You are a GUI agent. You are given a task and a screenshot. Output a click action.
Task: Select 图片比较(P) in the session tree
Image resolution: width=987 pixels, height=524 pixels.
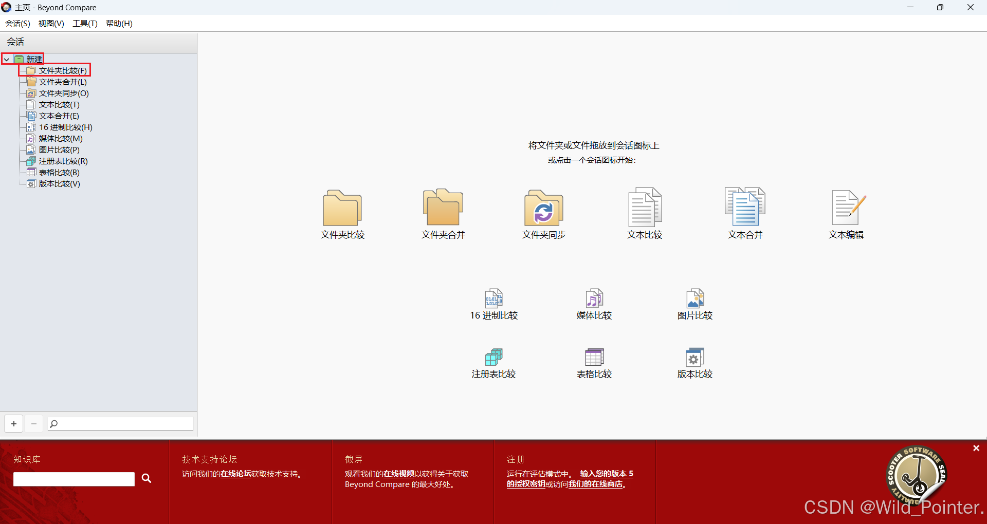[x=59, y=149]
